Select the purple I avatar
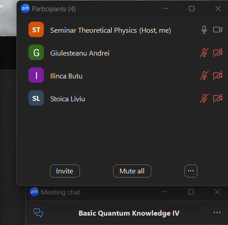 [x=36, y=75]
